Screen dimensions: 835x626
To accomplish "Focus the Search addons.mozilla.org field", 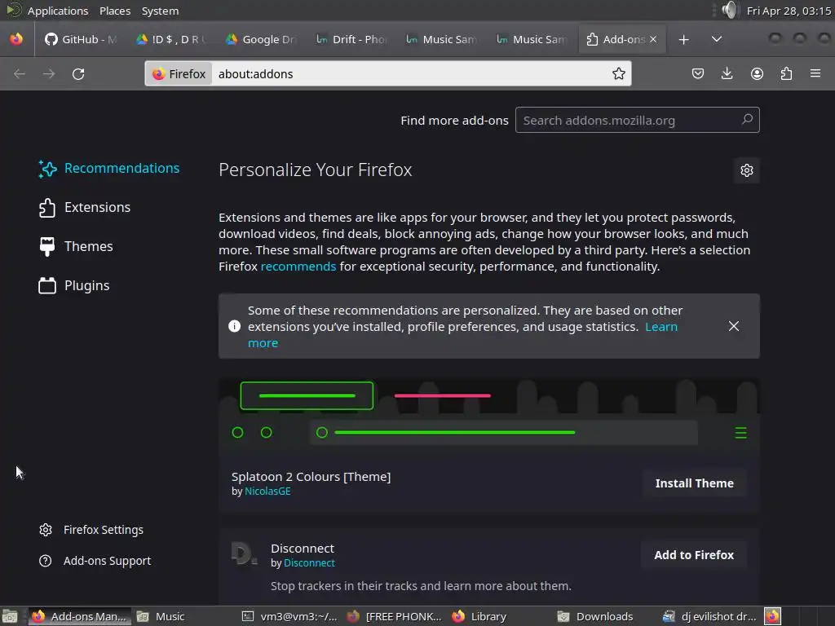I will click(637, 120).
